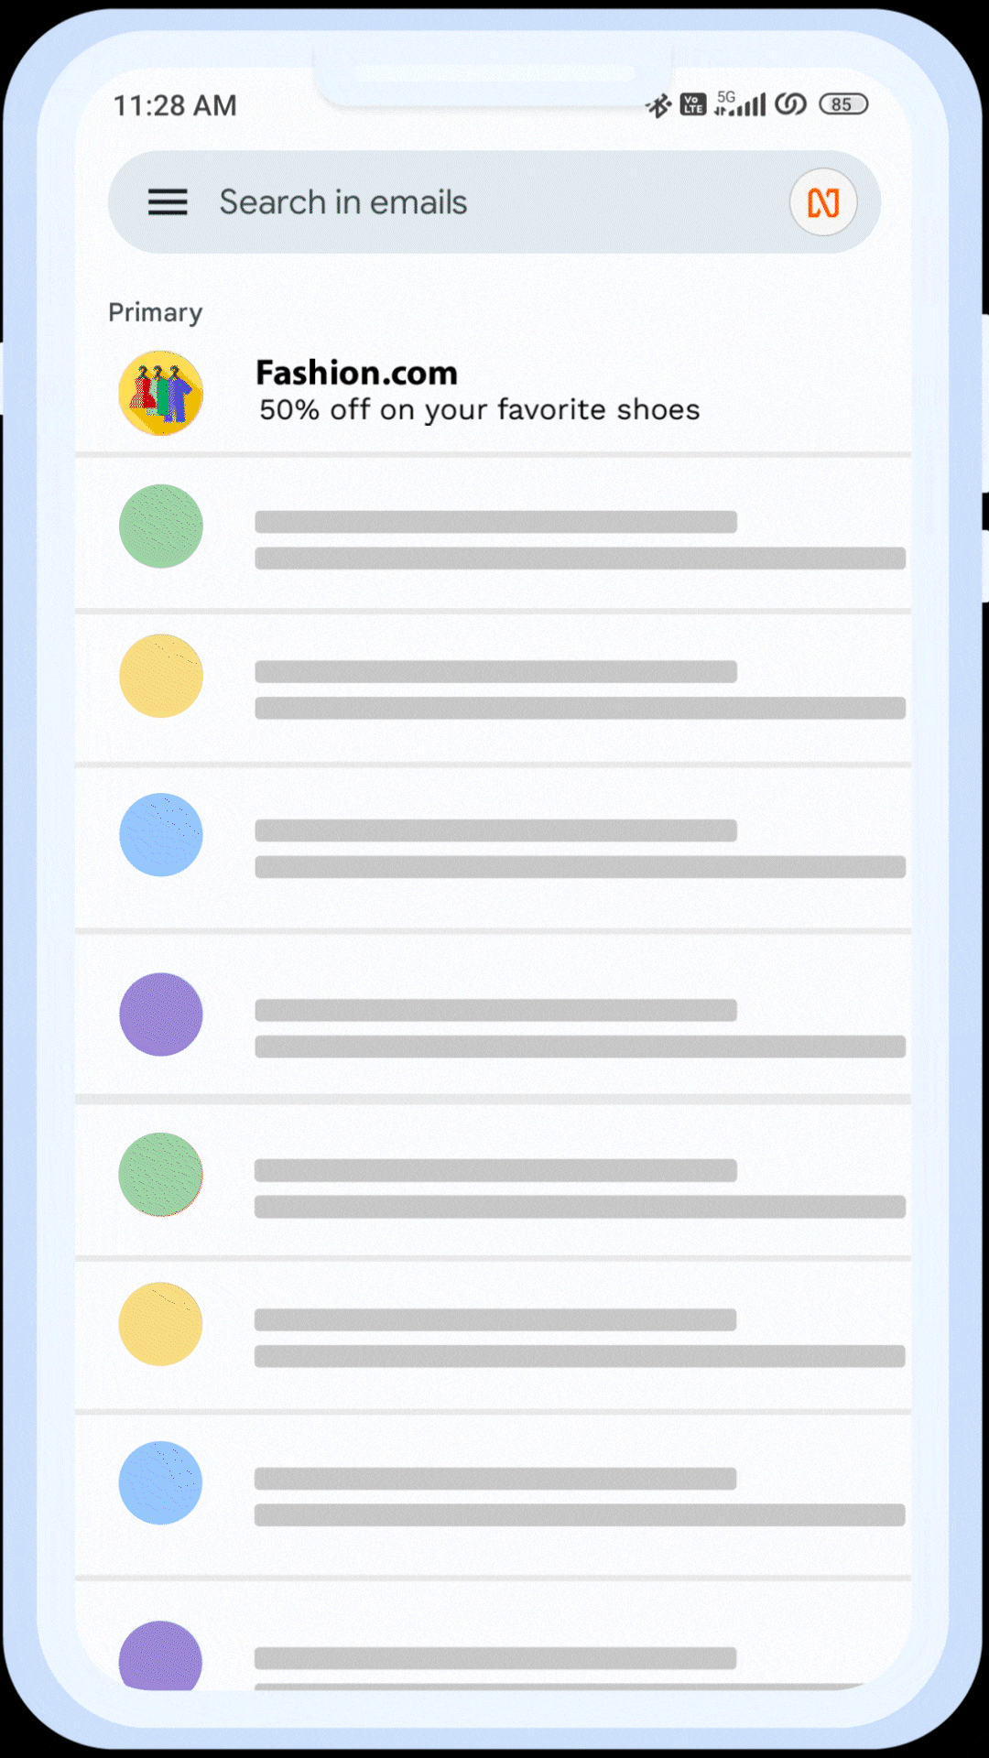The width and height of the screenshot is (989, 1758).
Task: Select first yellow placeholder avatar
Action: (x=161, y=676)
